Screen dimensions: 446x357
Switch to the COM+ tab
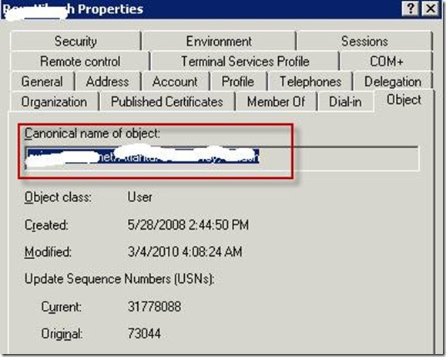pos(386,62)
